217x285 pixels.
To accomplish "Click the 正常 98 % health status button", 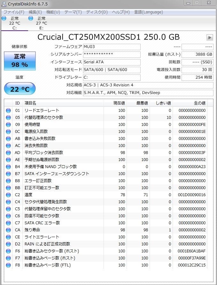I will (19, 61).
